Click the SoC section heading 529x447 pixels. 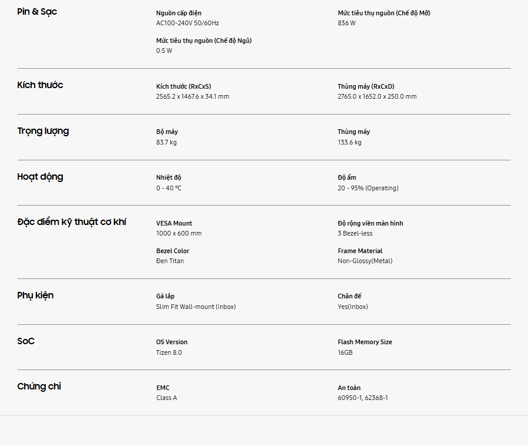(26, 341)
